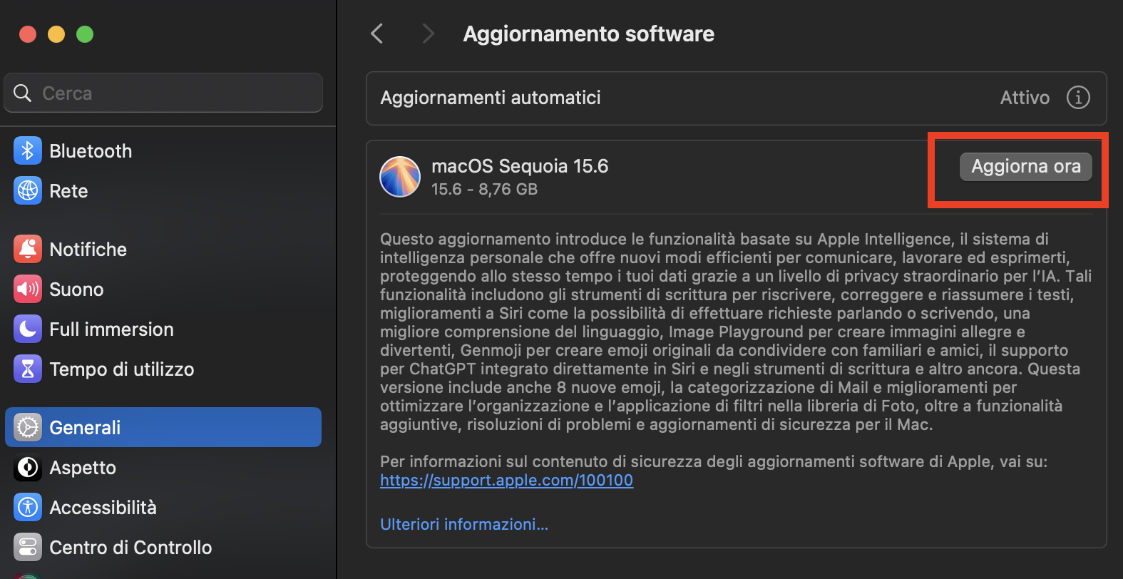Open Full immersion settings
Screen dimensions: 1123x579
tap(27, 329)
